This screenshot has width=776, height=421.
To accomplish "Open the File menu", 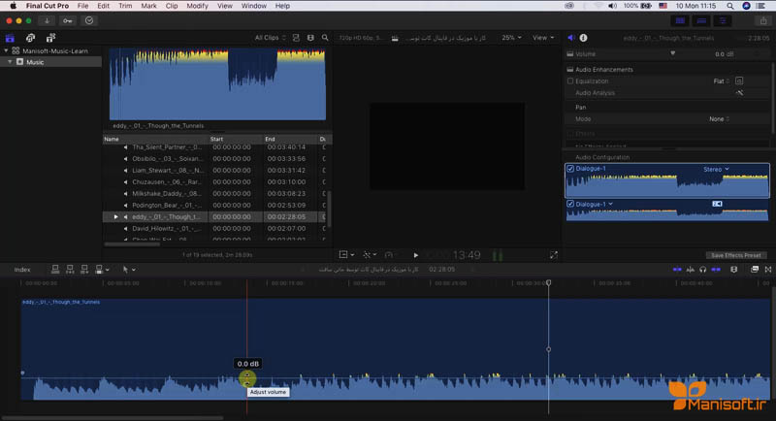I will 82,6.
